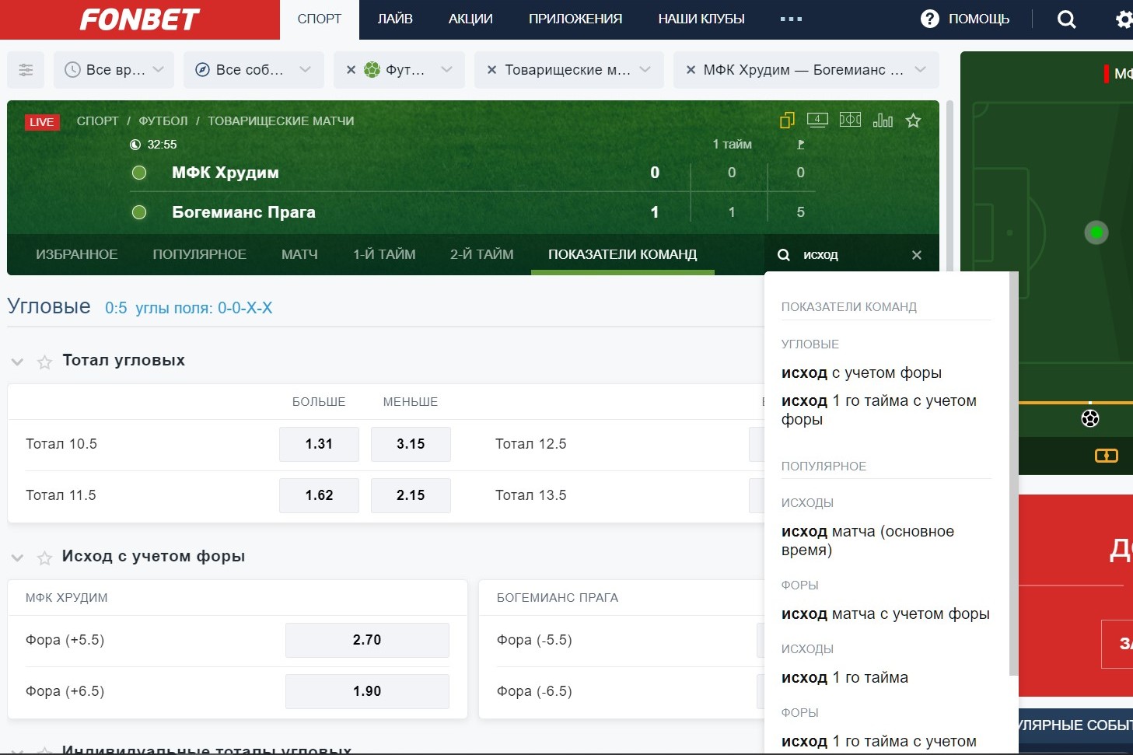Open match in separate window icon
This screenshot has height=755, width=1133.
[787, 121]
